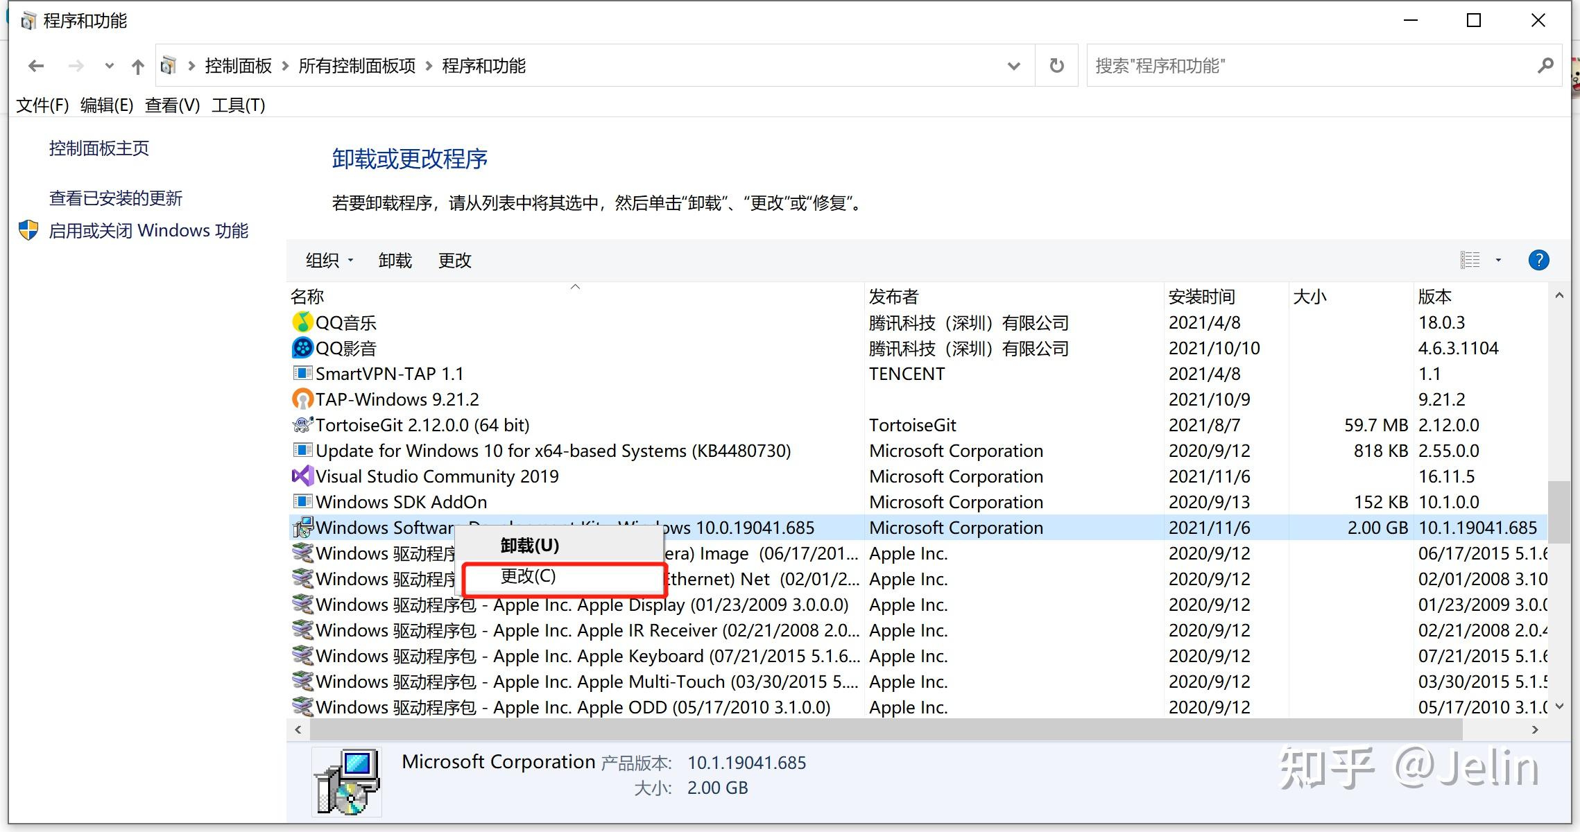Click the vertical scrollbar thumb
Image resolution: width=1580 pixels, height=832 pixels.
point(1558,512)
